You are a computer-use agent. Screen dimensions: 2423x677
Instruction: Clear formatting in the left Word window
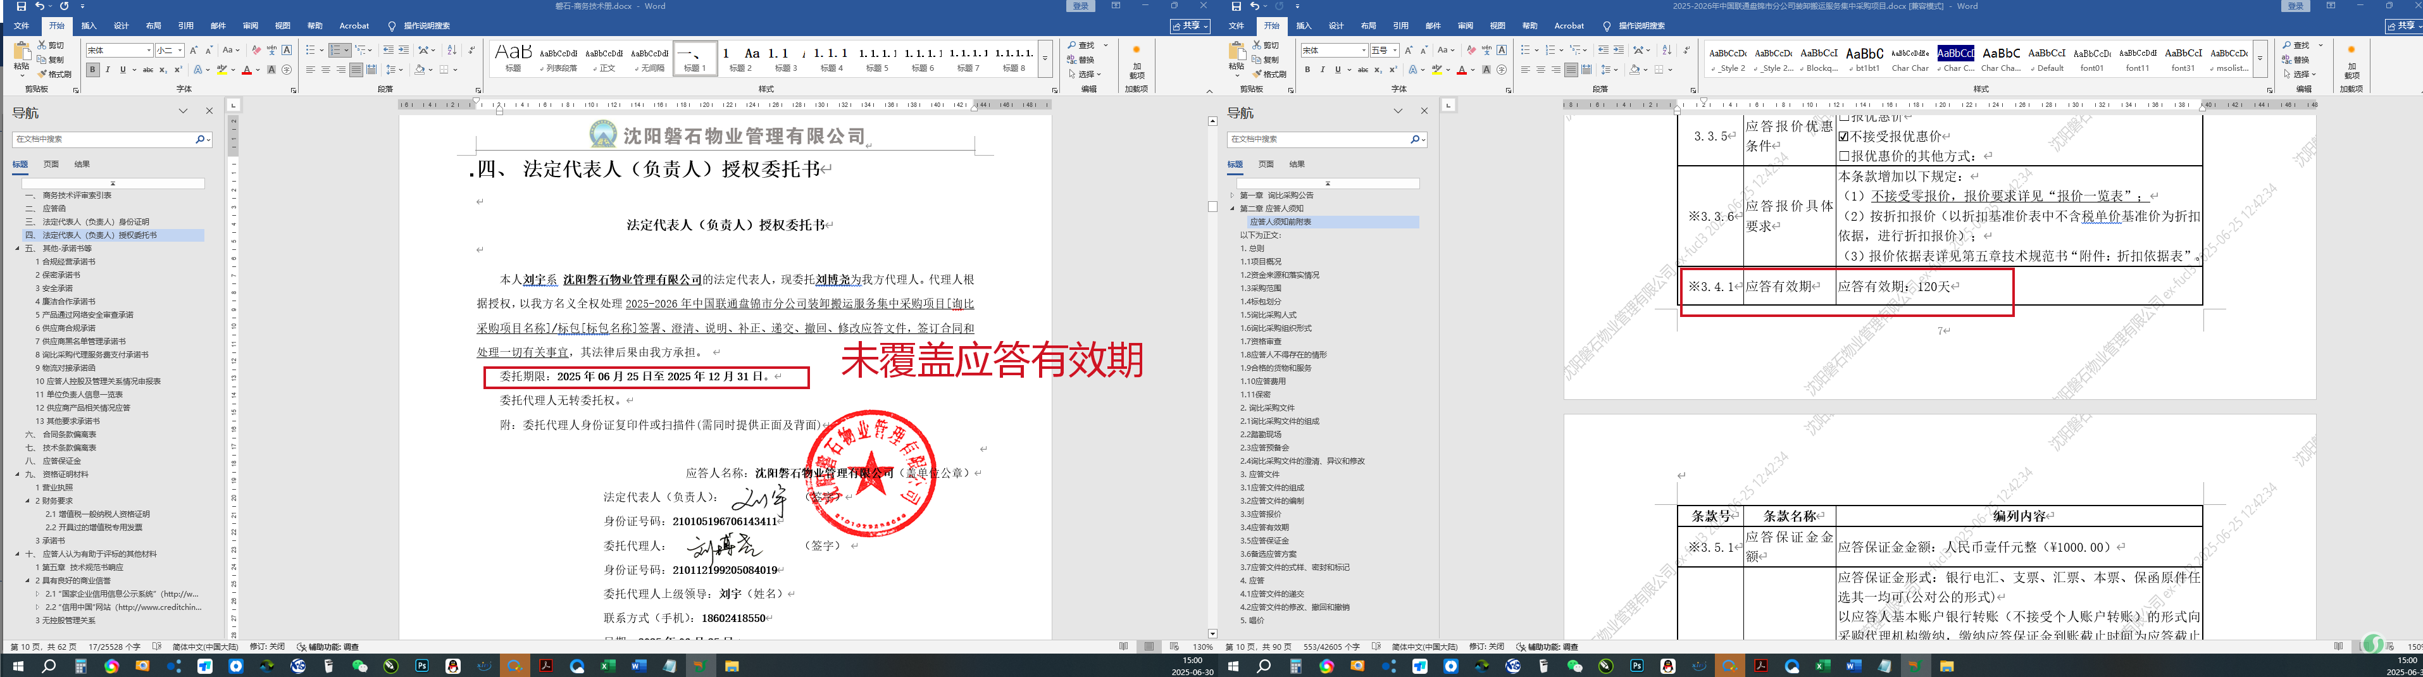click(x=256, y=50)
